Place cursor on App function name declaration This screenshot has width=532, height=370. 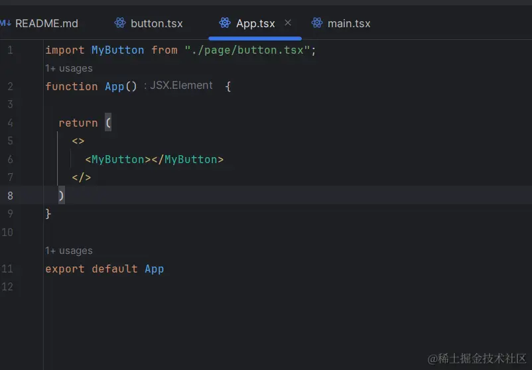pos(114,87)
